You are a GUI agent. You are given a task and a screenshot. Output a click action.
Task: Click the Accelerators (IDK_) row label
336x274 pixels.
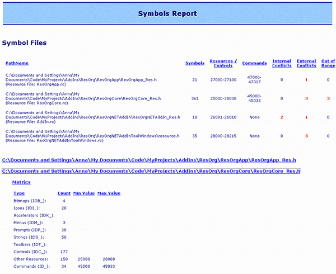click(34, 215)
